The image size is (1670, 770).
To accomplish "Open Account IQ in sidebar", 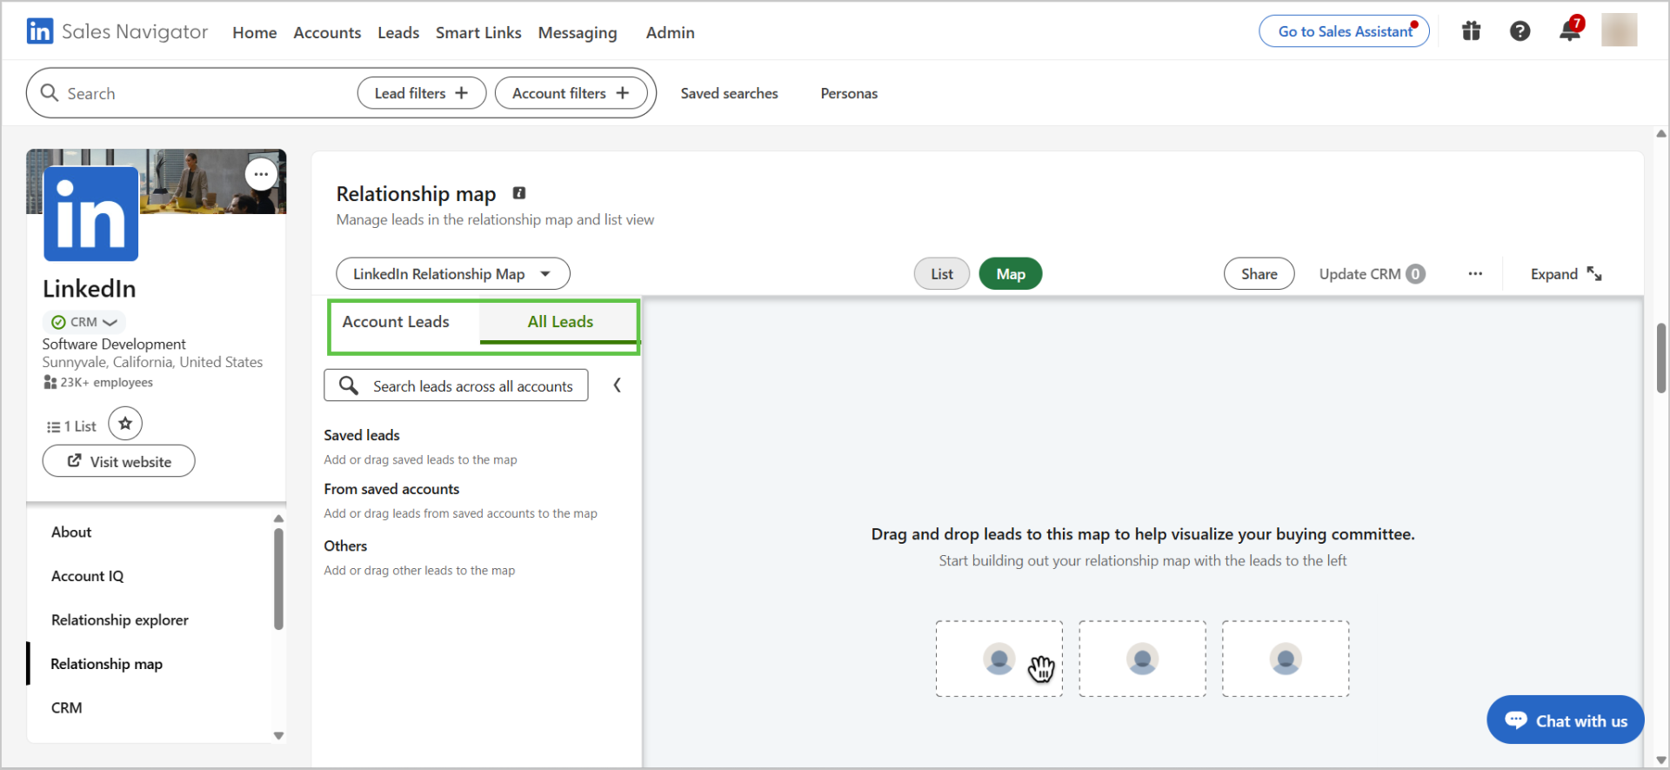I will pyautogui.click(x=87, y=576).
